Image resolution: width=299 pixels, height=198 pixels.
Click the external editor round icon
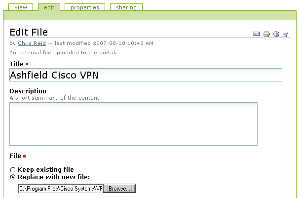(x=276, y=34)
